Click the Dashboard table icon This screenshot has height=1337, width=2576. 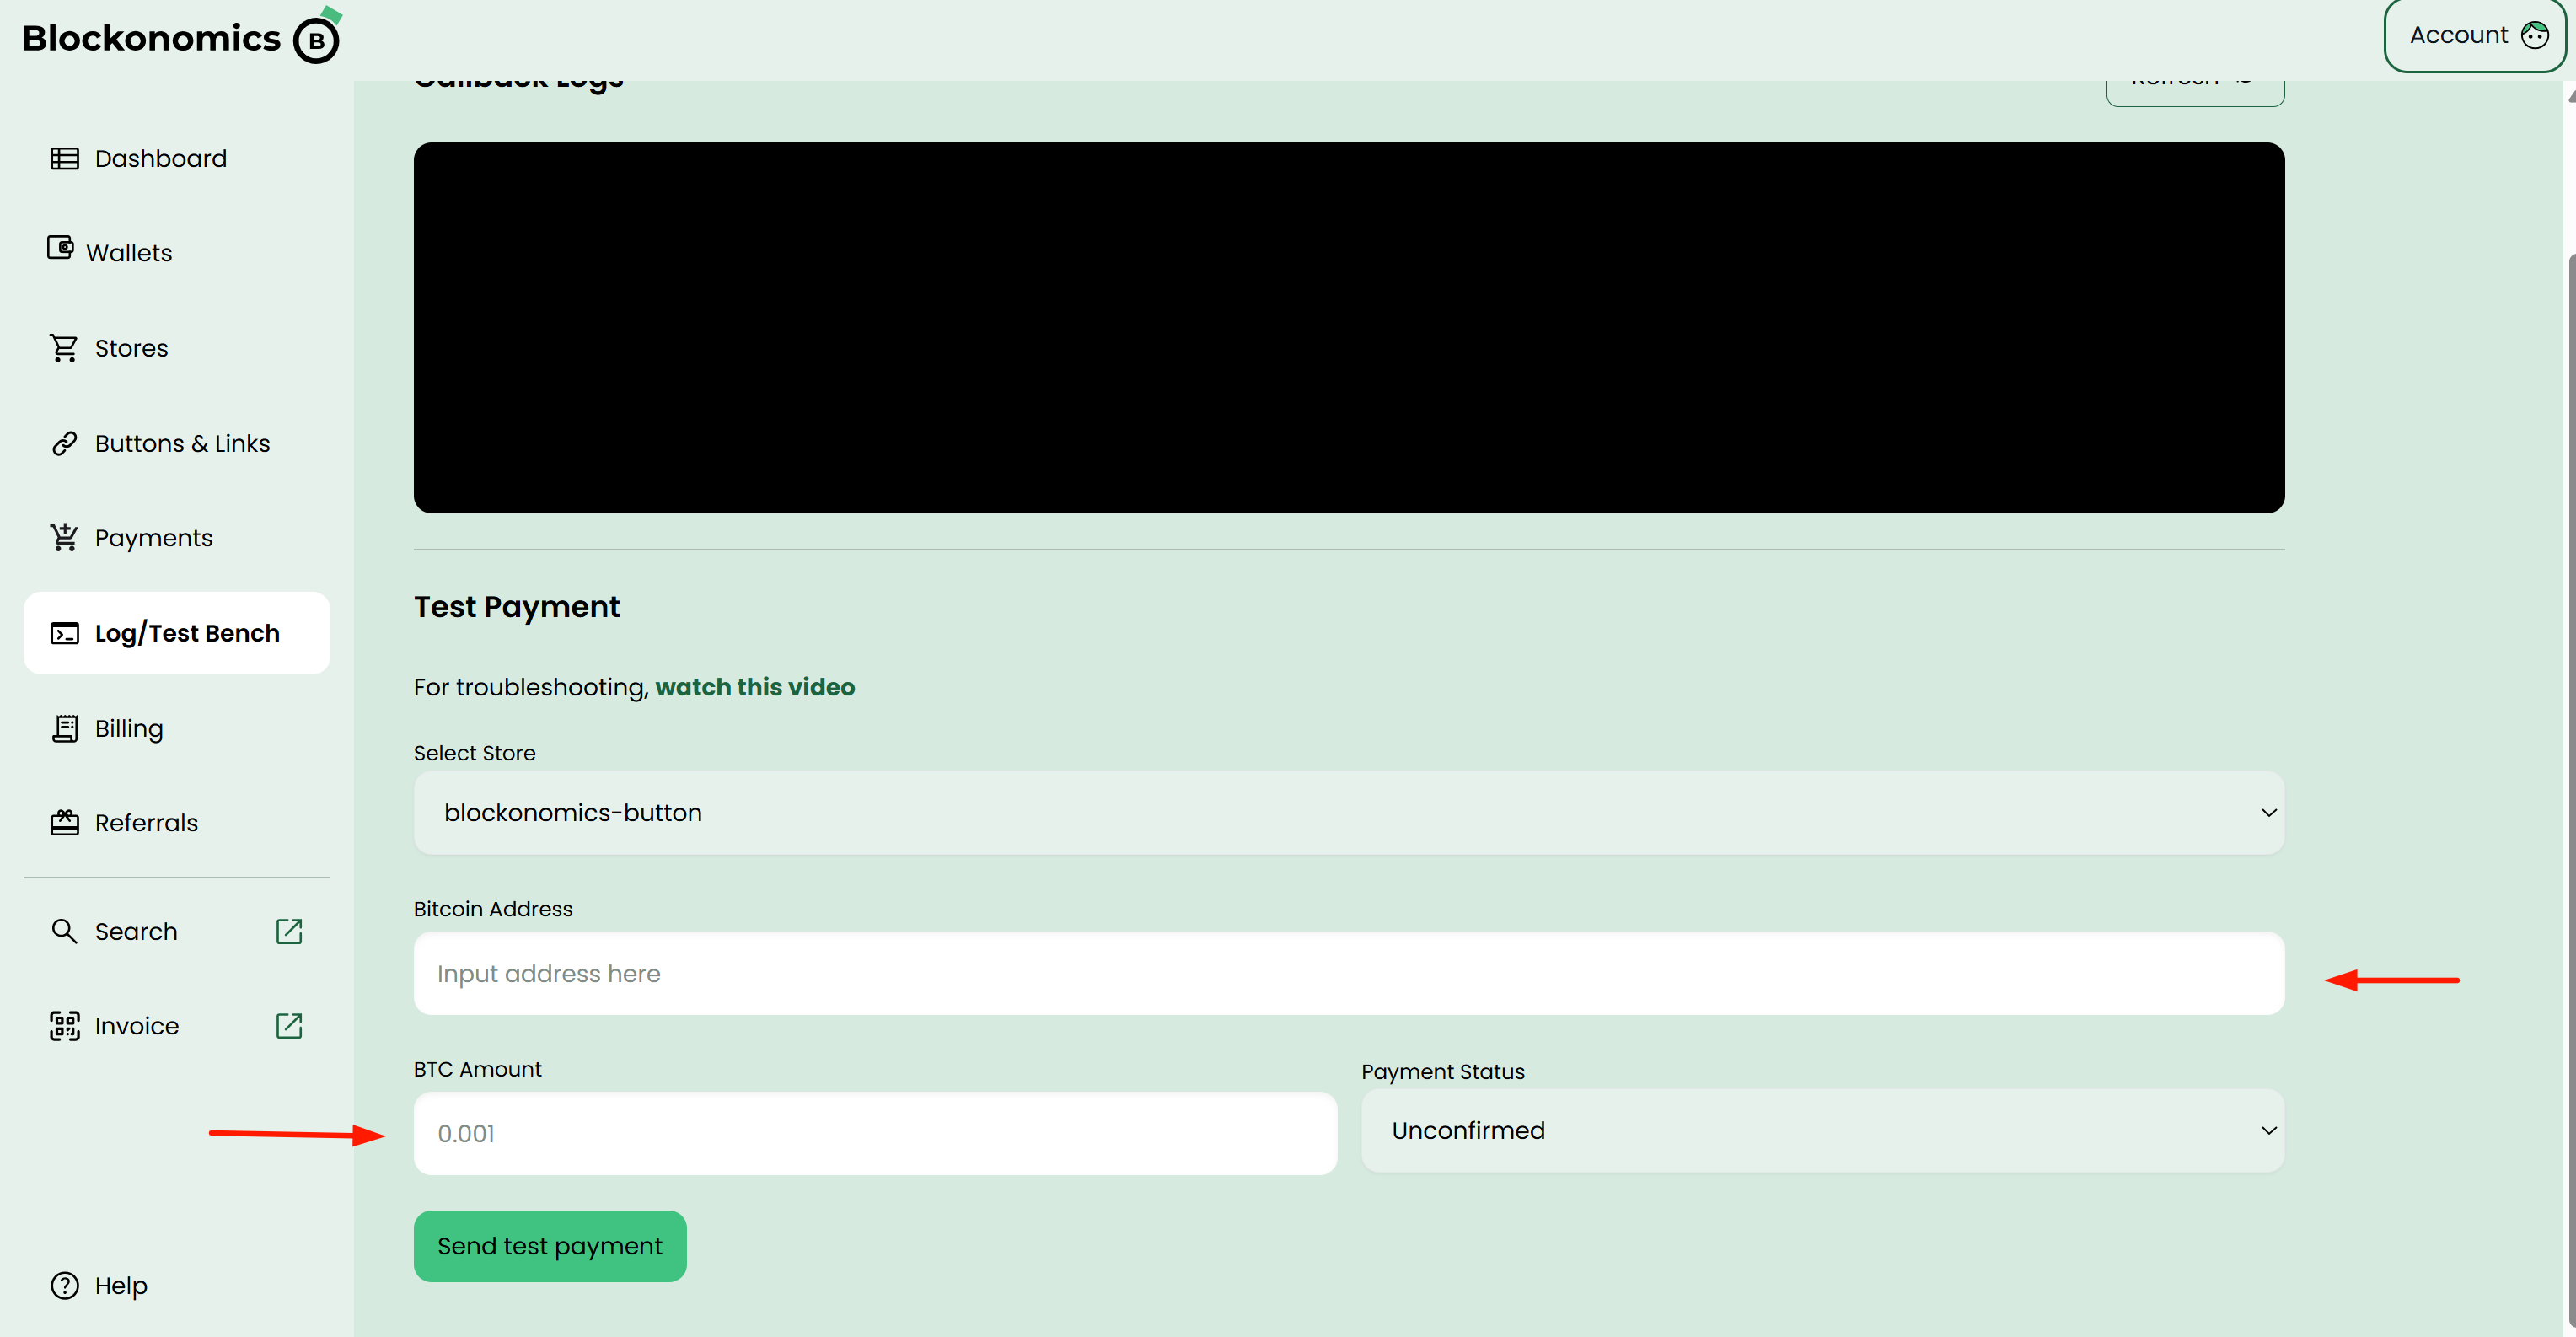(x=64, y=159)
